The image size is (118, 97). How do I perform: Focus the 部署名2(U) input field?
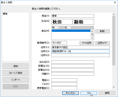coord(73,70)
